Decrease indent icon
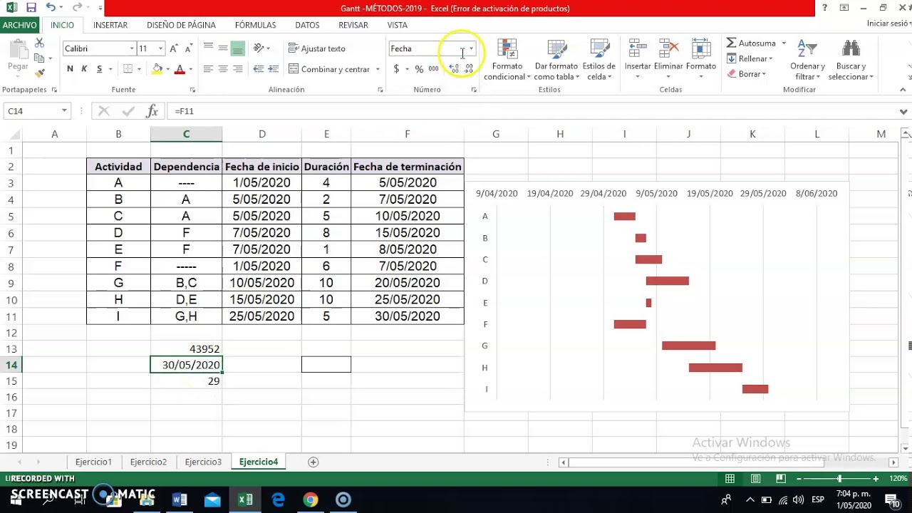912x513 pixels. (x=259, y=69)
